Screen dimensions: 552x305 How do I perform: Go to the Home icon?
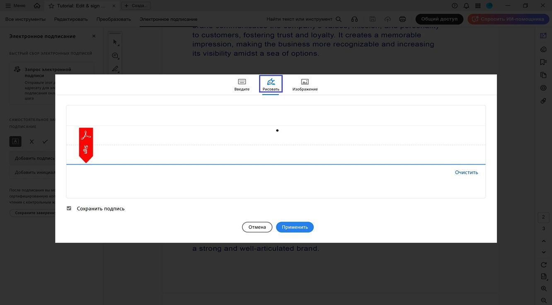[37, 6]
